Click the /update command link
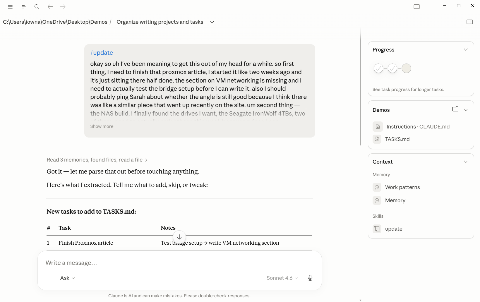 (102, 53)
